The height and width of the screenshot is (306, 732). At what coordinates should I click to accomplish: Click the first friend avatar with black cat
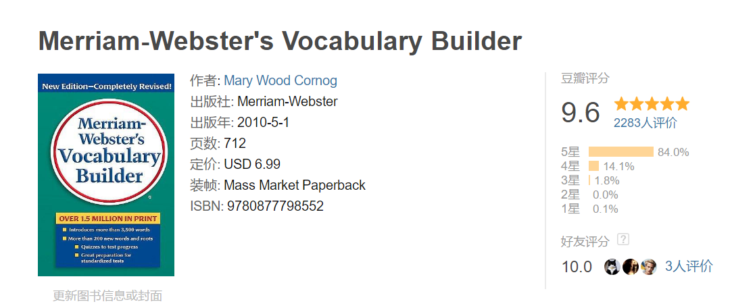pyautogui.click(x=612, y=266)
